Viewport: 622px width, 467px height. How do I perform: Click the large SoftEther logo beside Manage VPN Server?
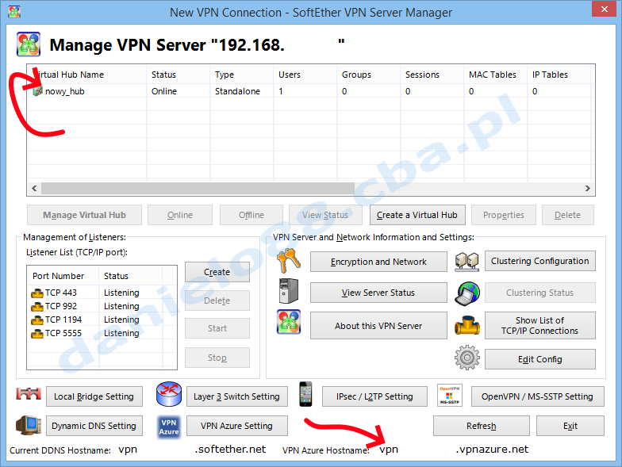tap(29, 44)
